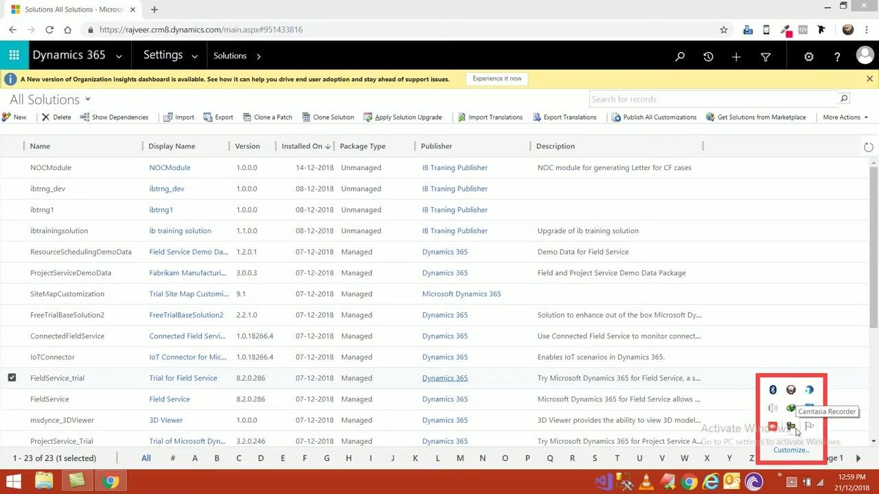Click the magnifier in Search for records box
The width and height of the screenshot is (879, 494).
point(844,99)
